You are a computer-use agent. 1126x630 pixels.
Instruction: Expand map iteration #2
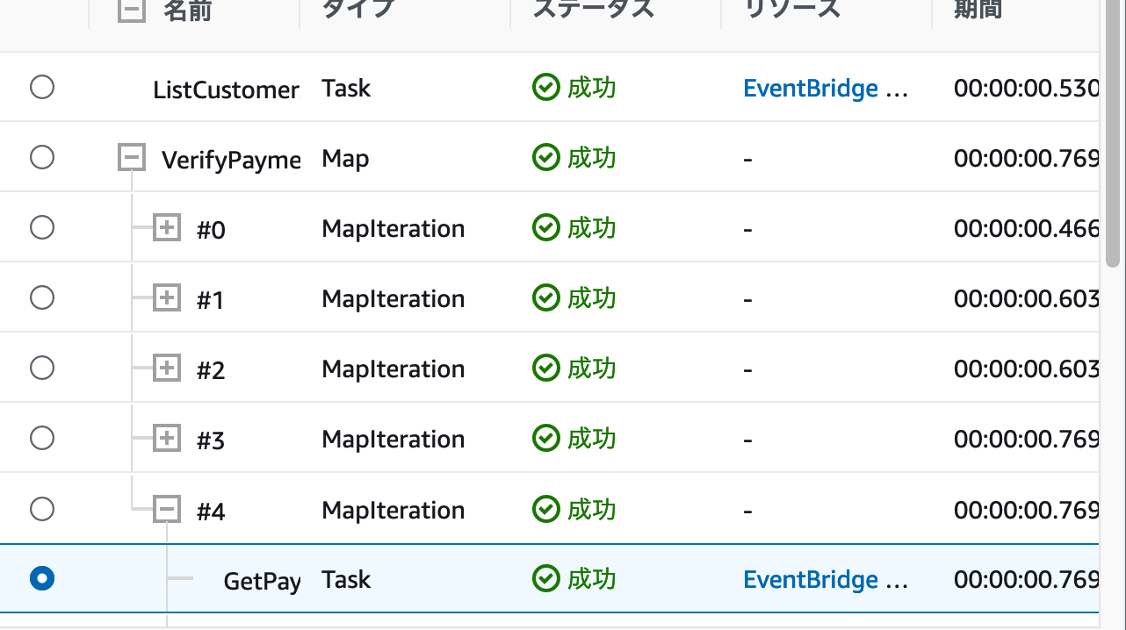[x=167, y=369]
